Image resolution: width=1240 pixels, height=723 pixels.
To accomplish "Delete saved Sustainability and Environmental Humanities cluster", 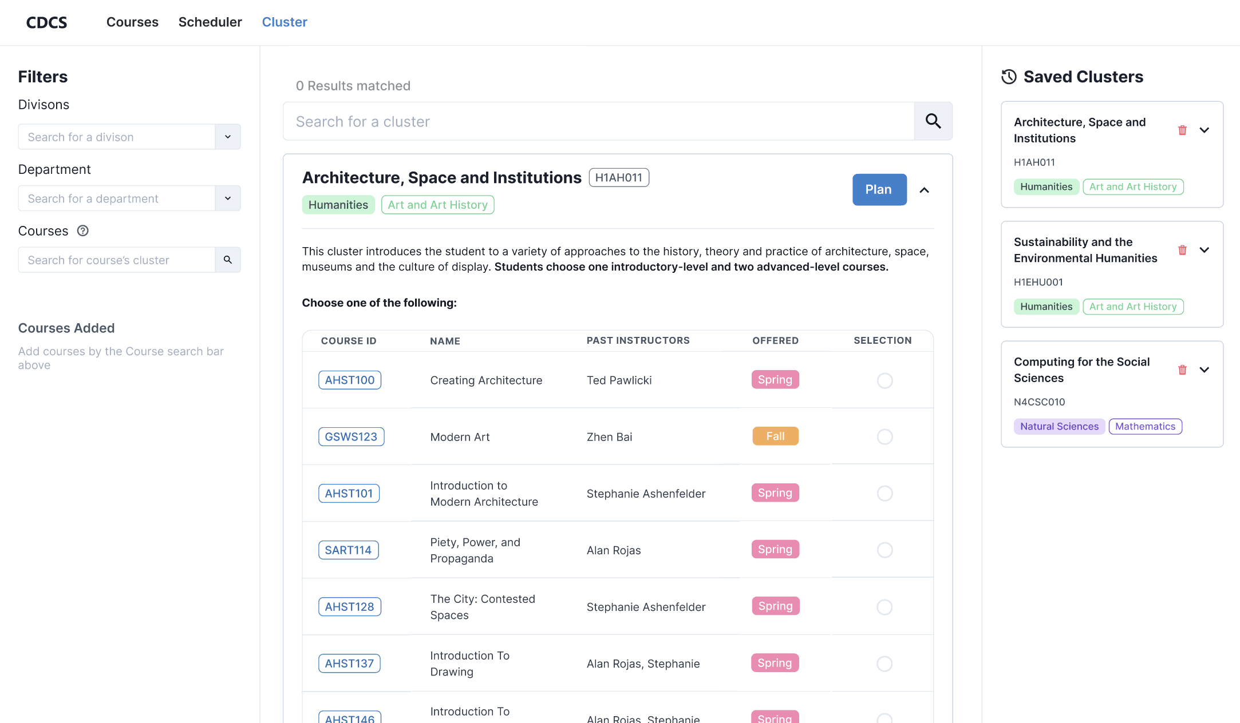I will (1182, 250).
